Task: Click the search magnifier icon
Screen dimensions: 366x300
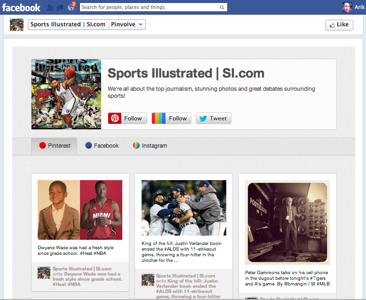Action: 222,8
